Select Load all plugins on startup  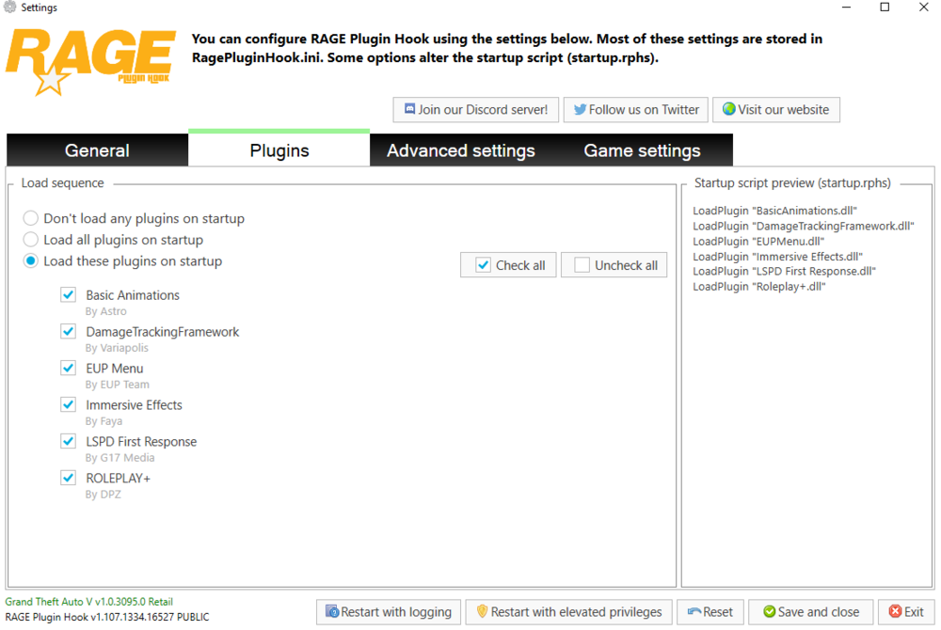[29, 240]
